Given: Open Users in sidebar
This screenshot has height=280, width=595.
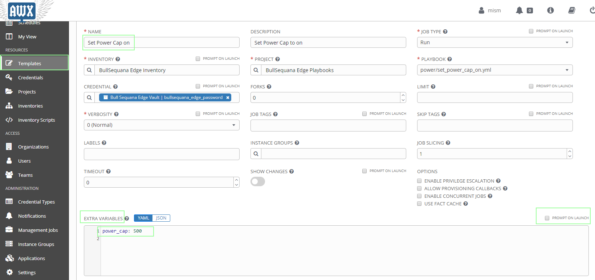Looking at the screenshot, I should click(34, 161).
